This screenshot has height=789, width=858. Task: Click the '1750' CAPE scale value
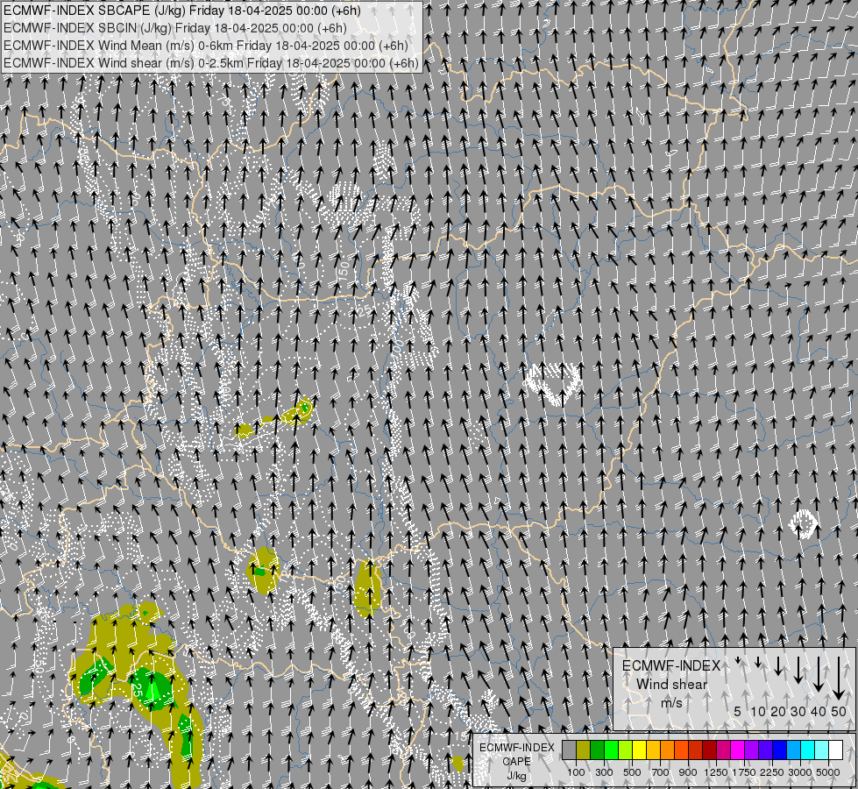pyautogui.click(x=744, y=772)
